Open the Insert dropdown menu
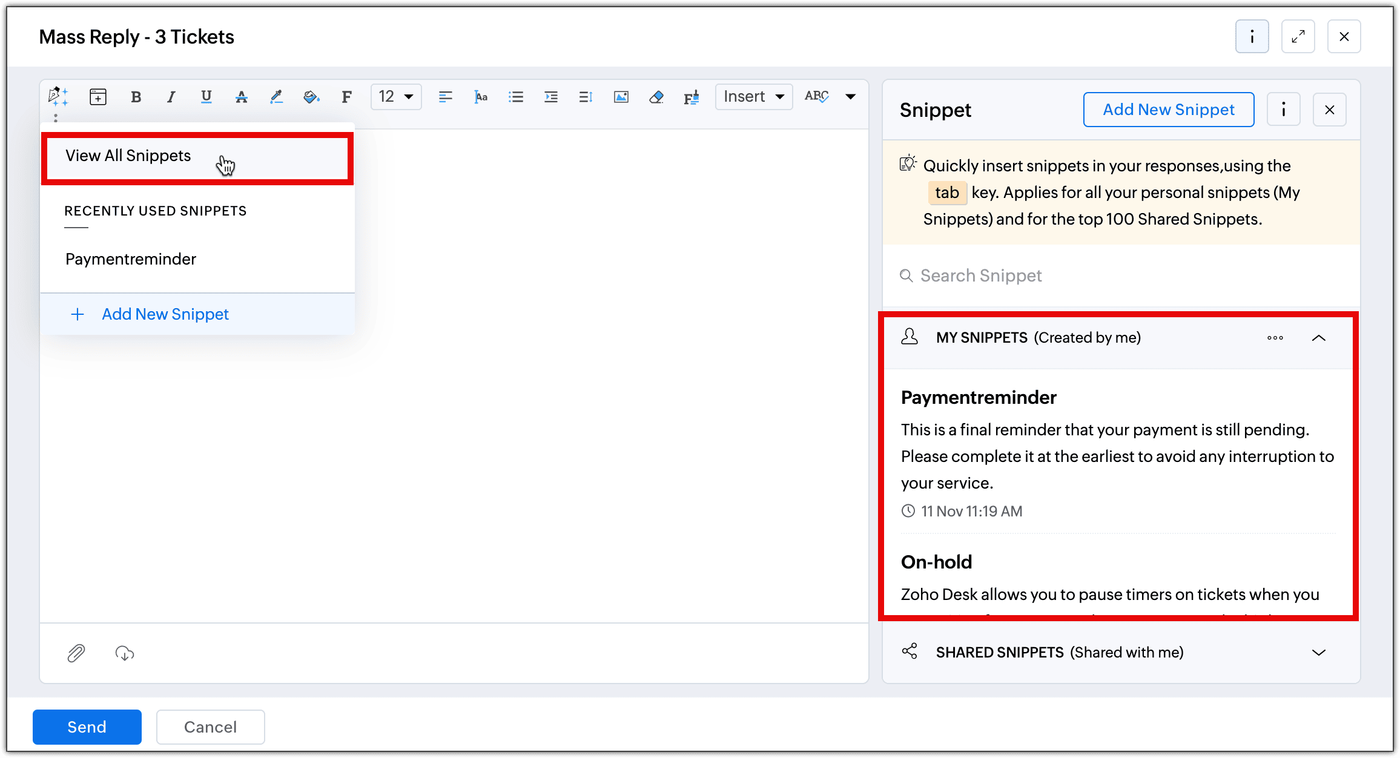 coord(753,97)
